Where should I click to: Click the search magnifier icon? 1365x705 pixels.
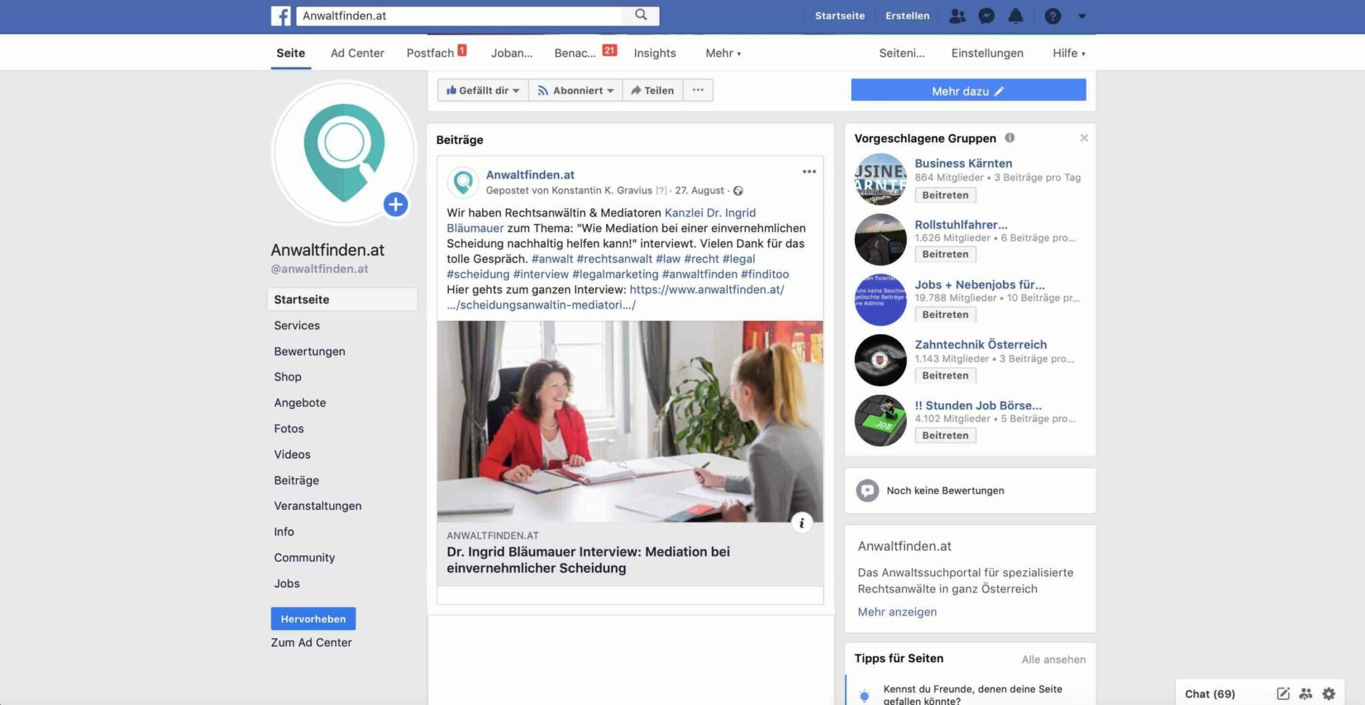641,15
